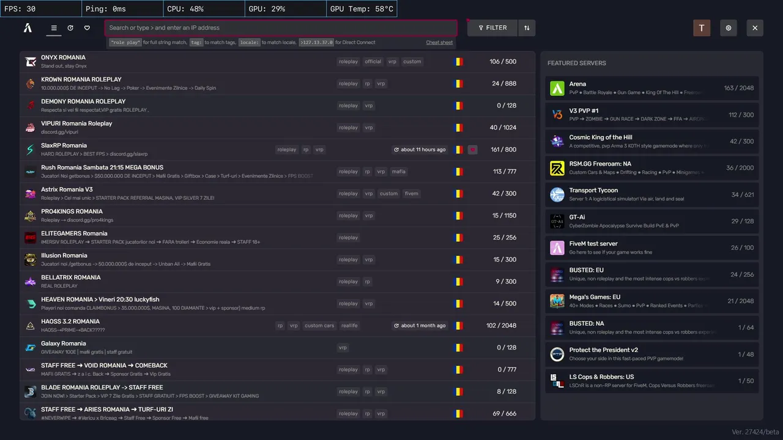Click the FPS overlay readout

tap(40, 9)
